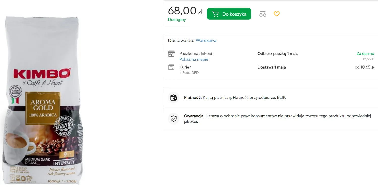Click the Dostawa 1 maja text
The width and height of the screenshot is (378, 187).
[271, 67]
